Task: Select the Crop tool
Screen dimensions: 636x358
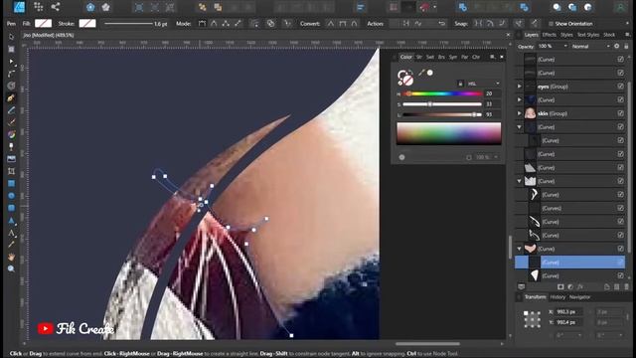Action: pos(11,171)
